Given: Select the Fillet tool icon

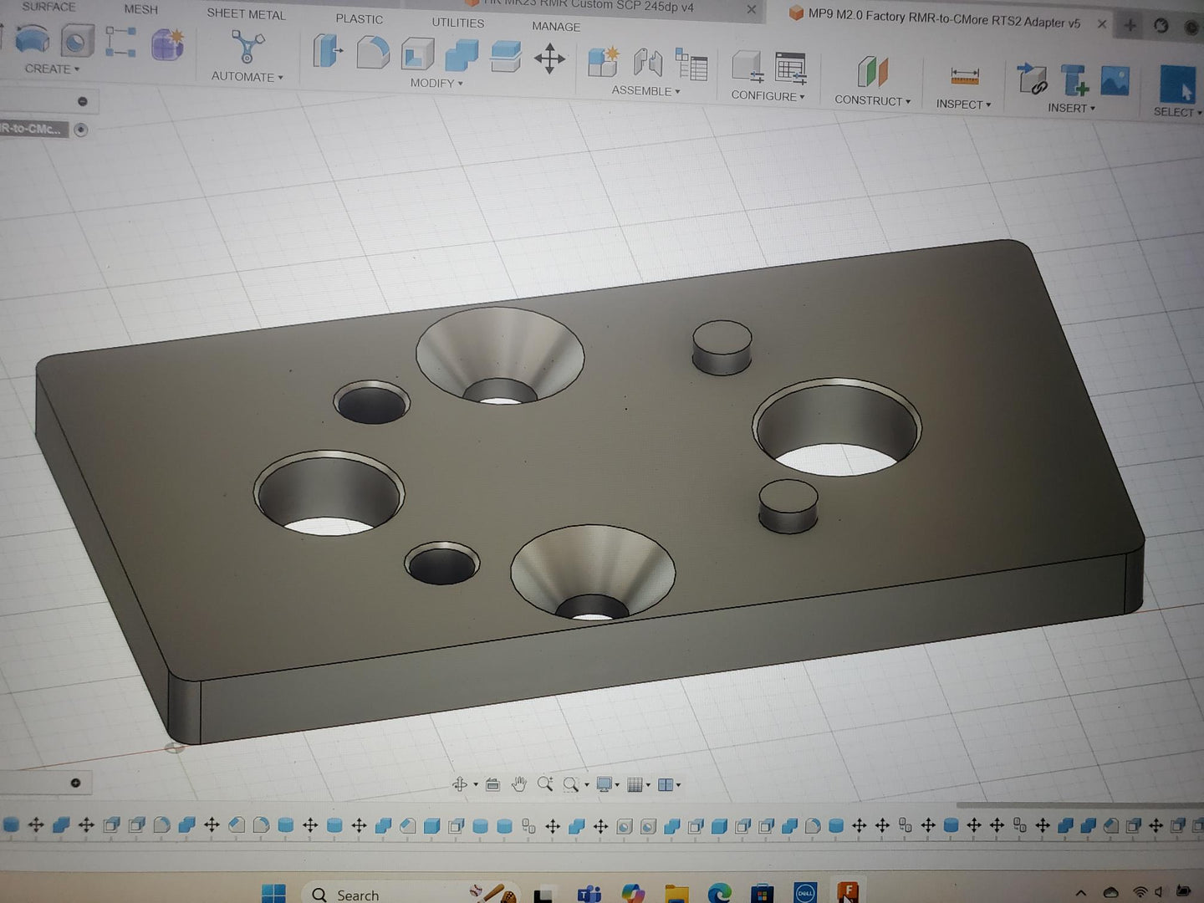Looking at the screenshot, I should pyautogui.click(x=373, y=53).
